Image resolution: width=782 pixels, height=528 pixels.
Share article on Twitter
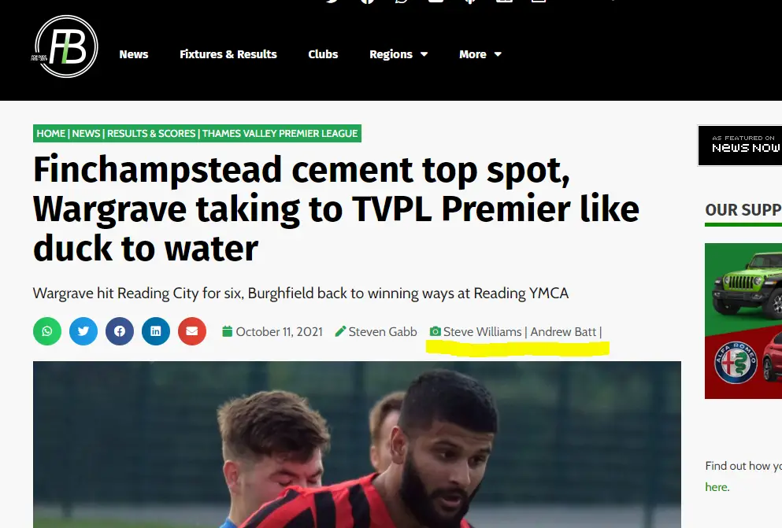83,331
